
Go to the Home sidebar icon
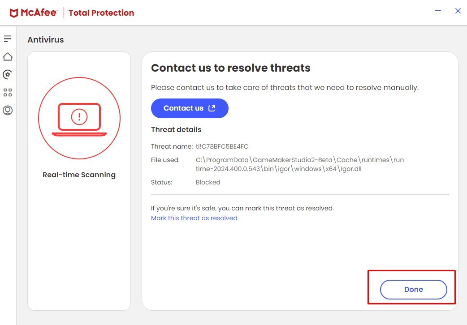(8, 57)
